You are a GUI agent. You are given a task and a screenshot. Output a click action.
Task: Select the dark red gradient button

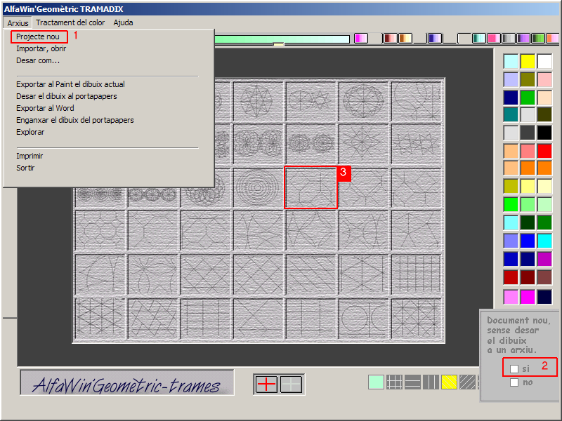coord(390,38)
